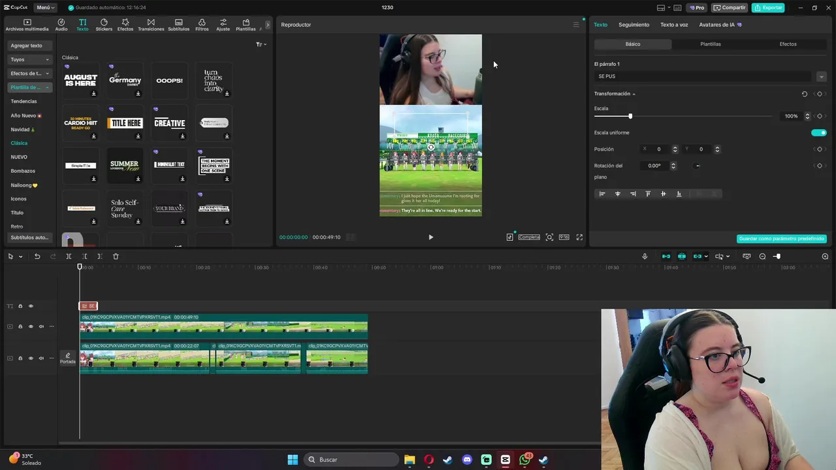Open the Reproductor panel menu
Screen dimensions: 836x470
click(576, 25)
